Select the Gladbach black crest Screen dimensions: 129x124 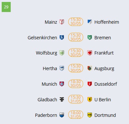pos(62,99)
